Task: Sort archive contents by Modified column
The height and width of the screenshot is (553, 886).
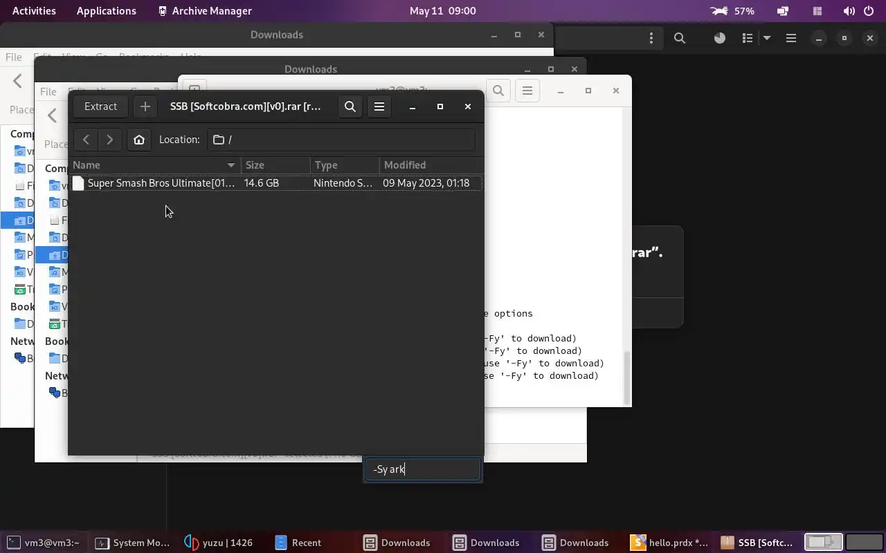Action: 431,165
